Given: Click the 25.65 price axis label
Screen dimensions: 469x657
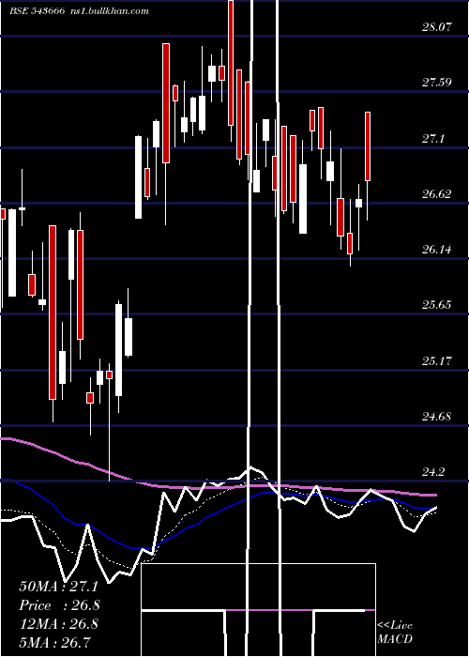Looking at the screenshot, I should (437, 305).
